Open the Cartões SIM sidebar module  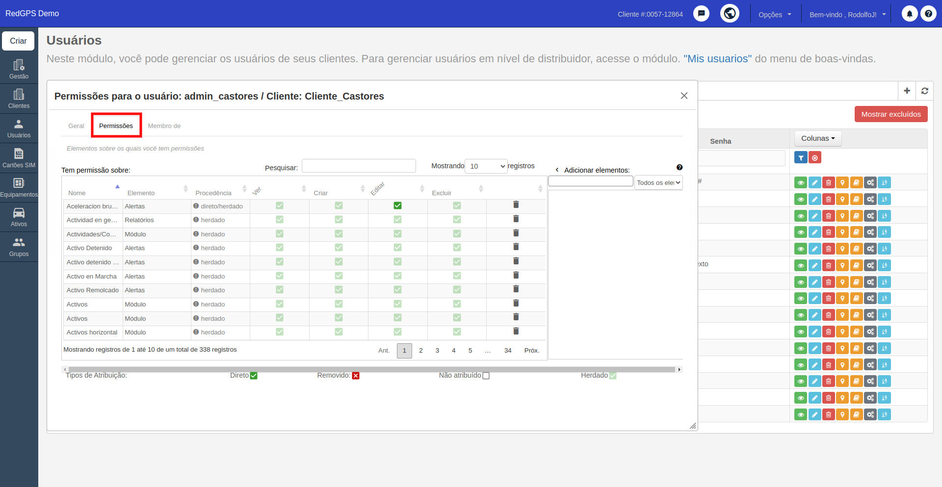[x=19, y=158]
